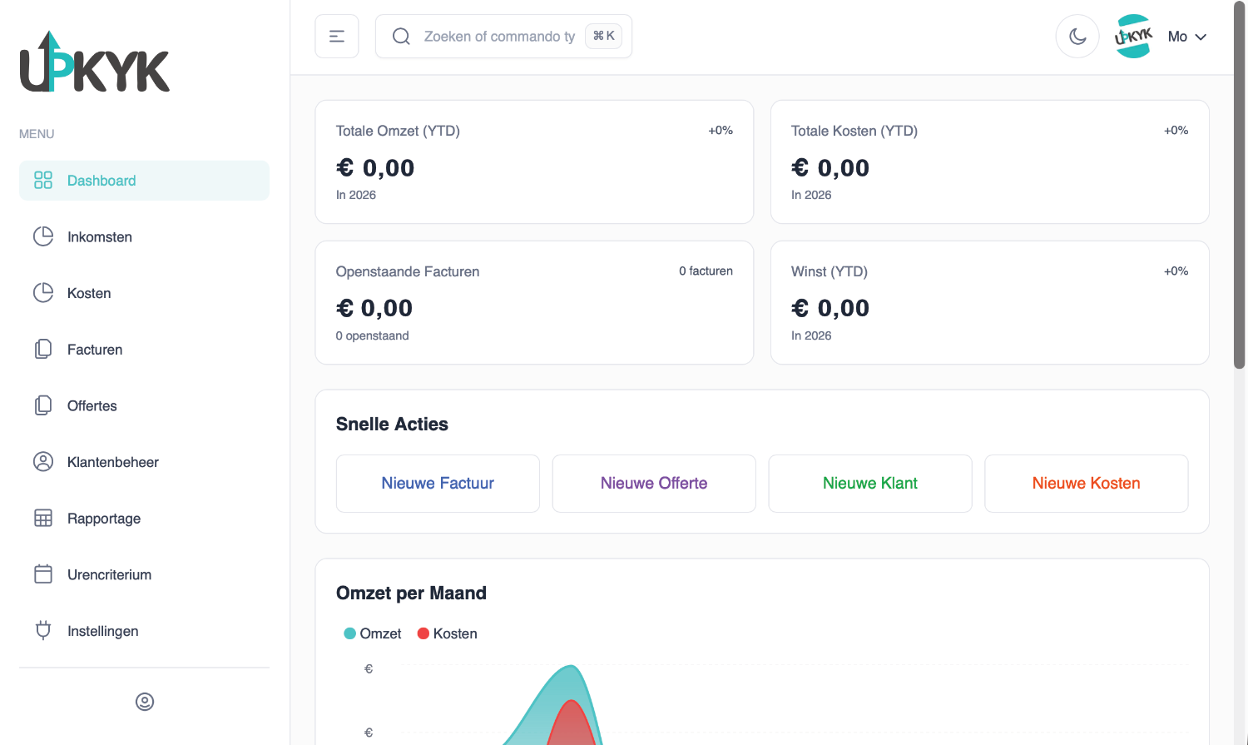Viewport: 1248px width, 745px height.
Task: Toggle dark mode with the moon button
Action: coord(1077,36)
